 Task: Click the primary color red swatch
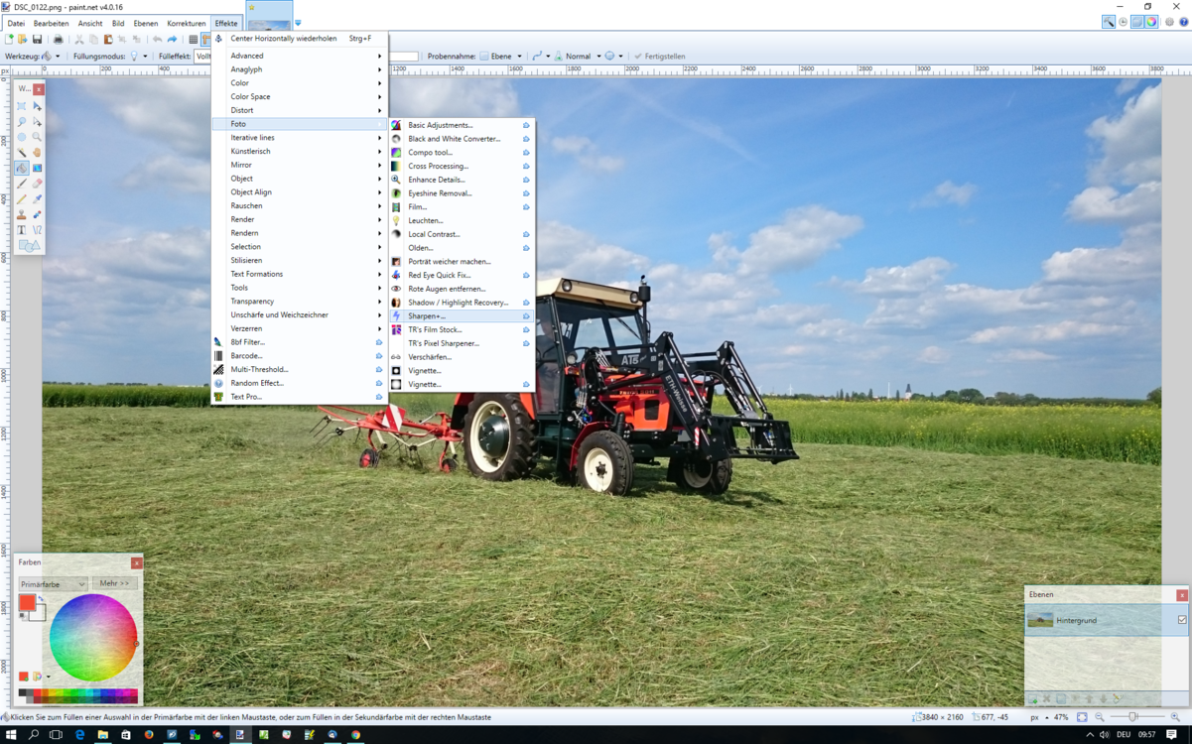click(27, 602)
